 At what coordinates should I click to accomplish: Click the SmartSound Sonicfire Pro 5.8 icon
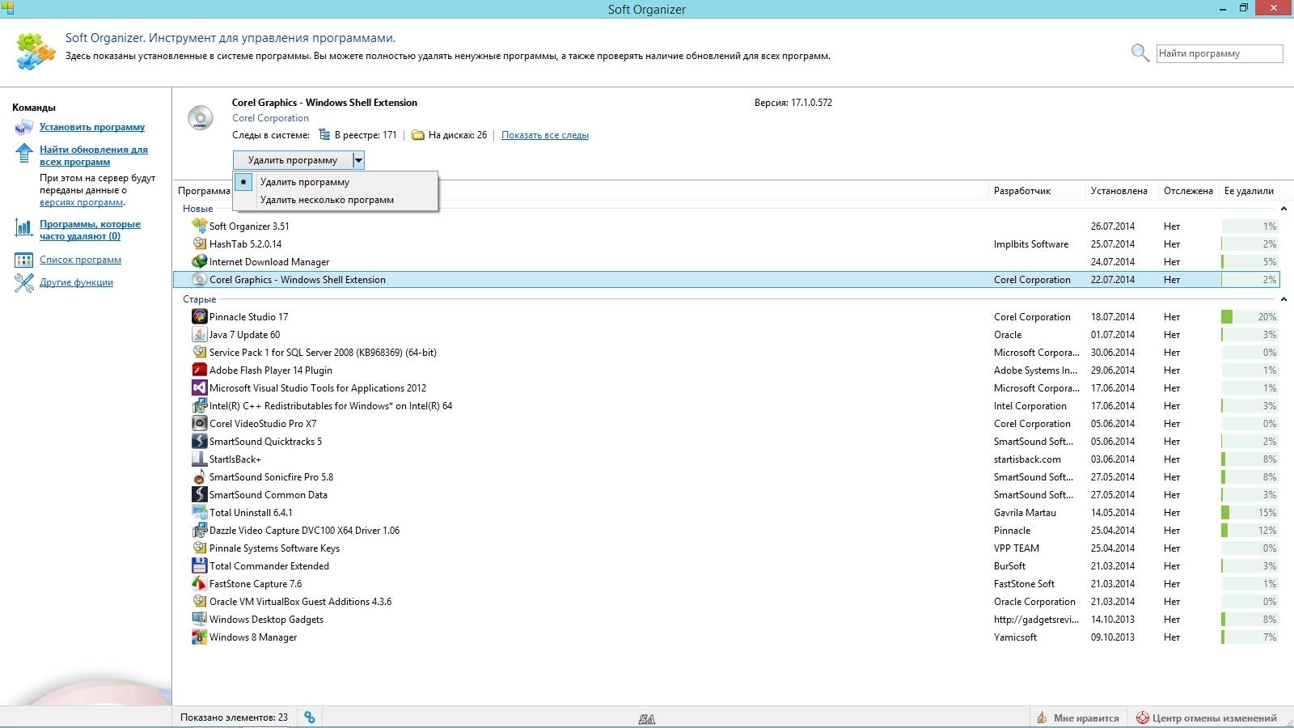point(199,476)
